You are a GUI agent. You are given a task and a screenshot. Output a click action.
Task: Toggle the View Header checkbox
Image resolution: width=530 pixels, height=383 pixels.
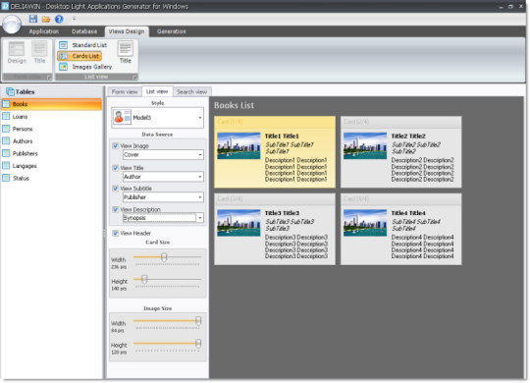[x=116, y=233]
